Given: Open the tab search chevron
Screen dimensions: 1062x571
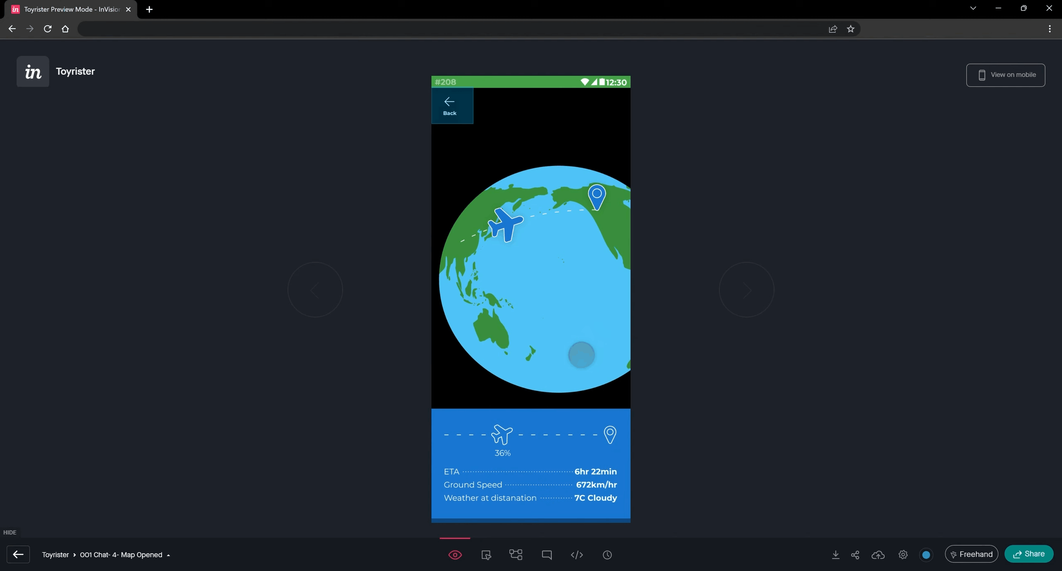Looking at the screenshot, I should [973, 8].
